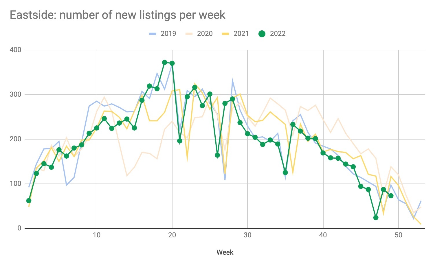Click the 400 label on the y-axis
Image resolution: width=433 pixels, height=264 pixels.
click(16, 50)
